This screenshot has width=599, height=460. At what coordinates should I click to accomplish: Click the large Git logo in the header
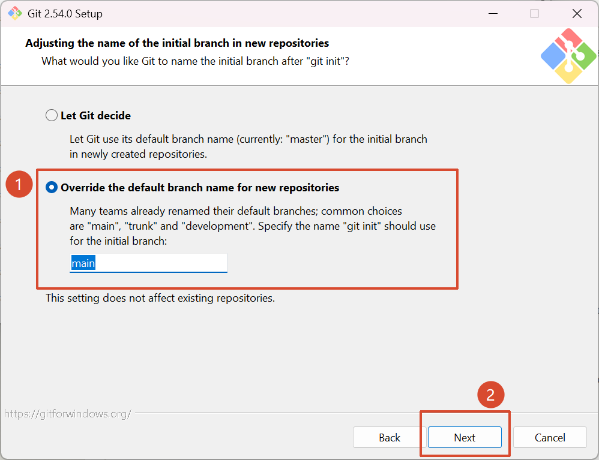(568, 56)
